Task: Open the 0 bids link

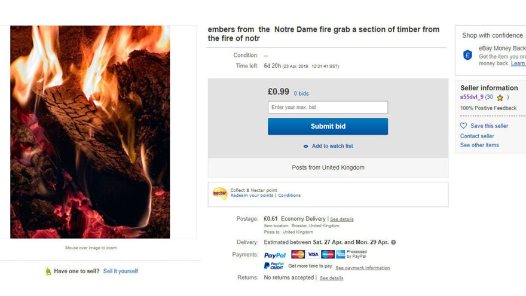Action: coord(301,94)
